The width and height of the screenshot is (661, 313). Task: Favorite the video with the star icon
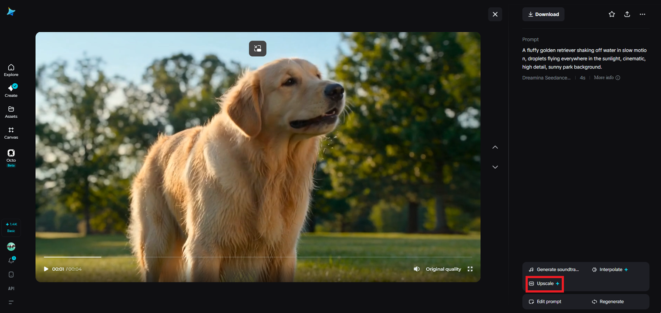click(x=612, y=14)
